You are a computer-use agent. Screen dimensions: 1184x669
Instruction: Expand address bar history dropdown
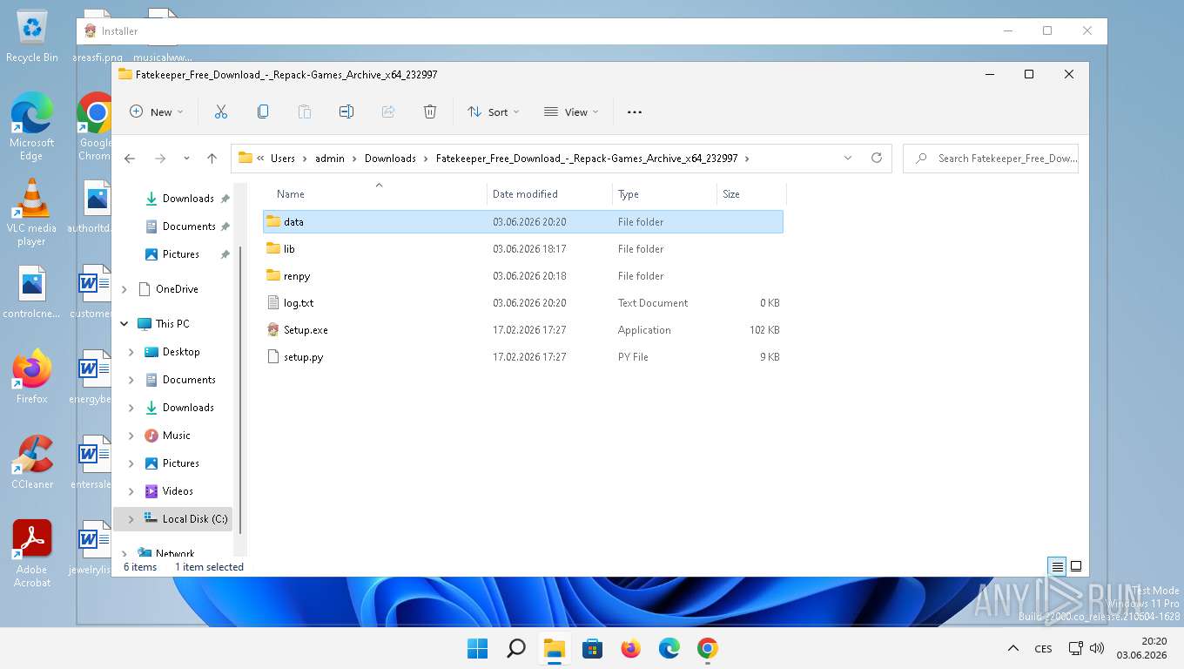(x=848, y=159)
